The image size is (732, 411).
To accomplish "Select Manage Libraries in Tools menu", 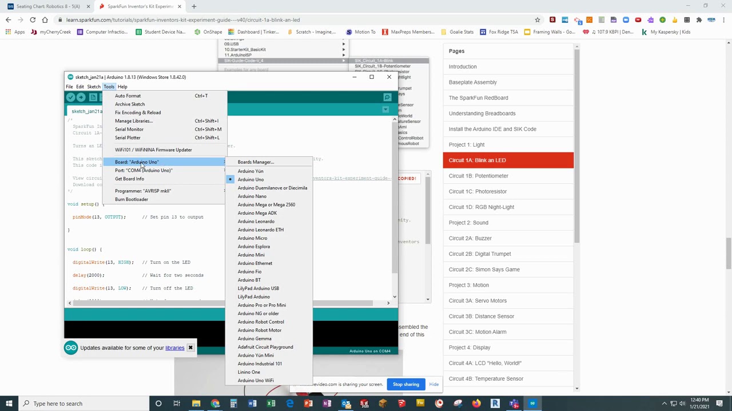I will 165,121.
